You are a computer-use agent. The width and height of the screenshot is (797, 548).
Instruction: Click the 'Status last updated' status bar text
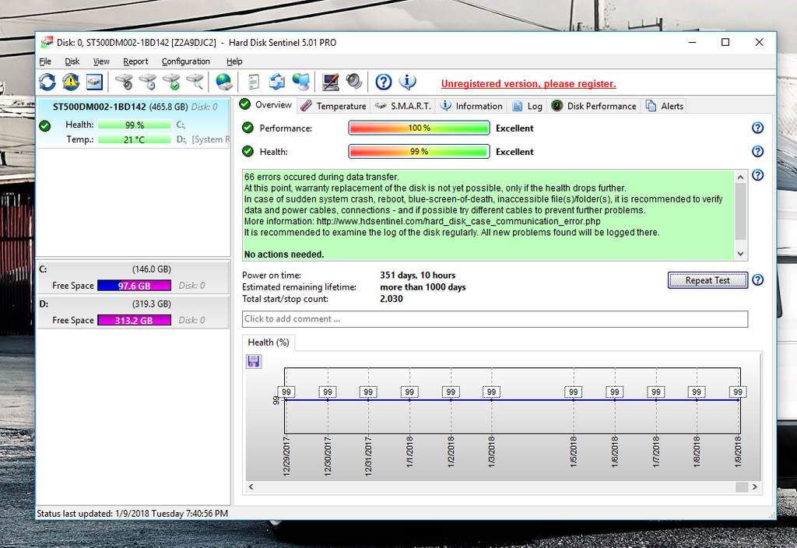(132, 514)
